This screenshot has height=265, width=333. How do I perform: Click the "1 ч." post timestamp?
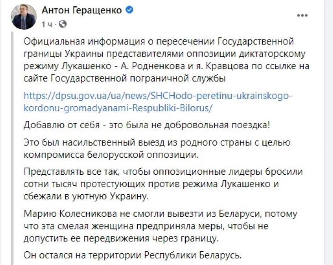(49, 23)
